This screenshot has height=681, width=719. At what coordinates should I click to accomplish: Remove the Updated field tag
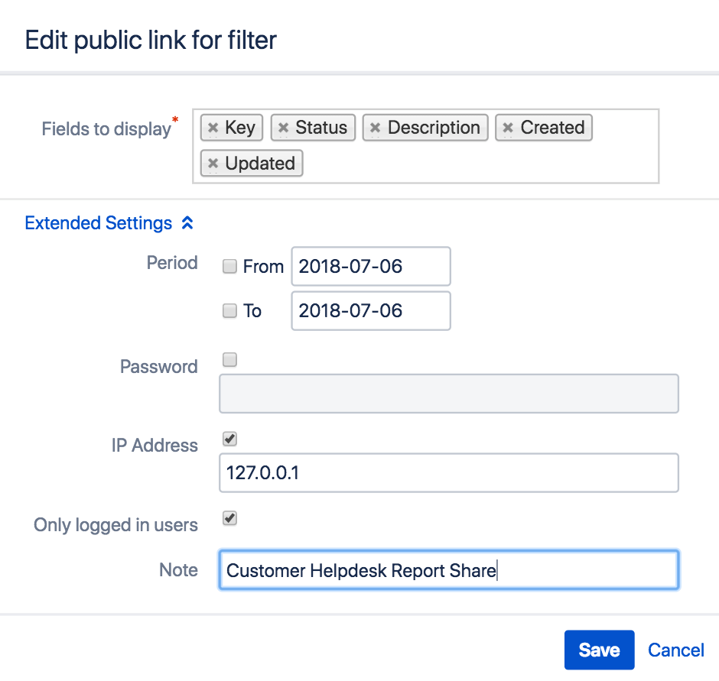[213, 164]
